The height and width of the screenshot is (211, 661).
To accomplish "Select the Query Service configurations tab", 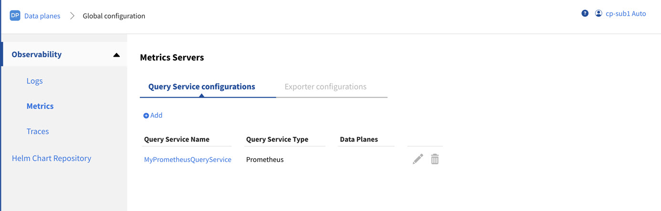I will coord(202,87).
